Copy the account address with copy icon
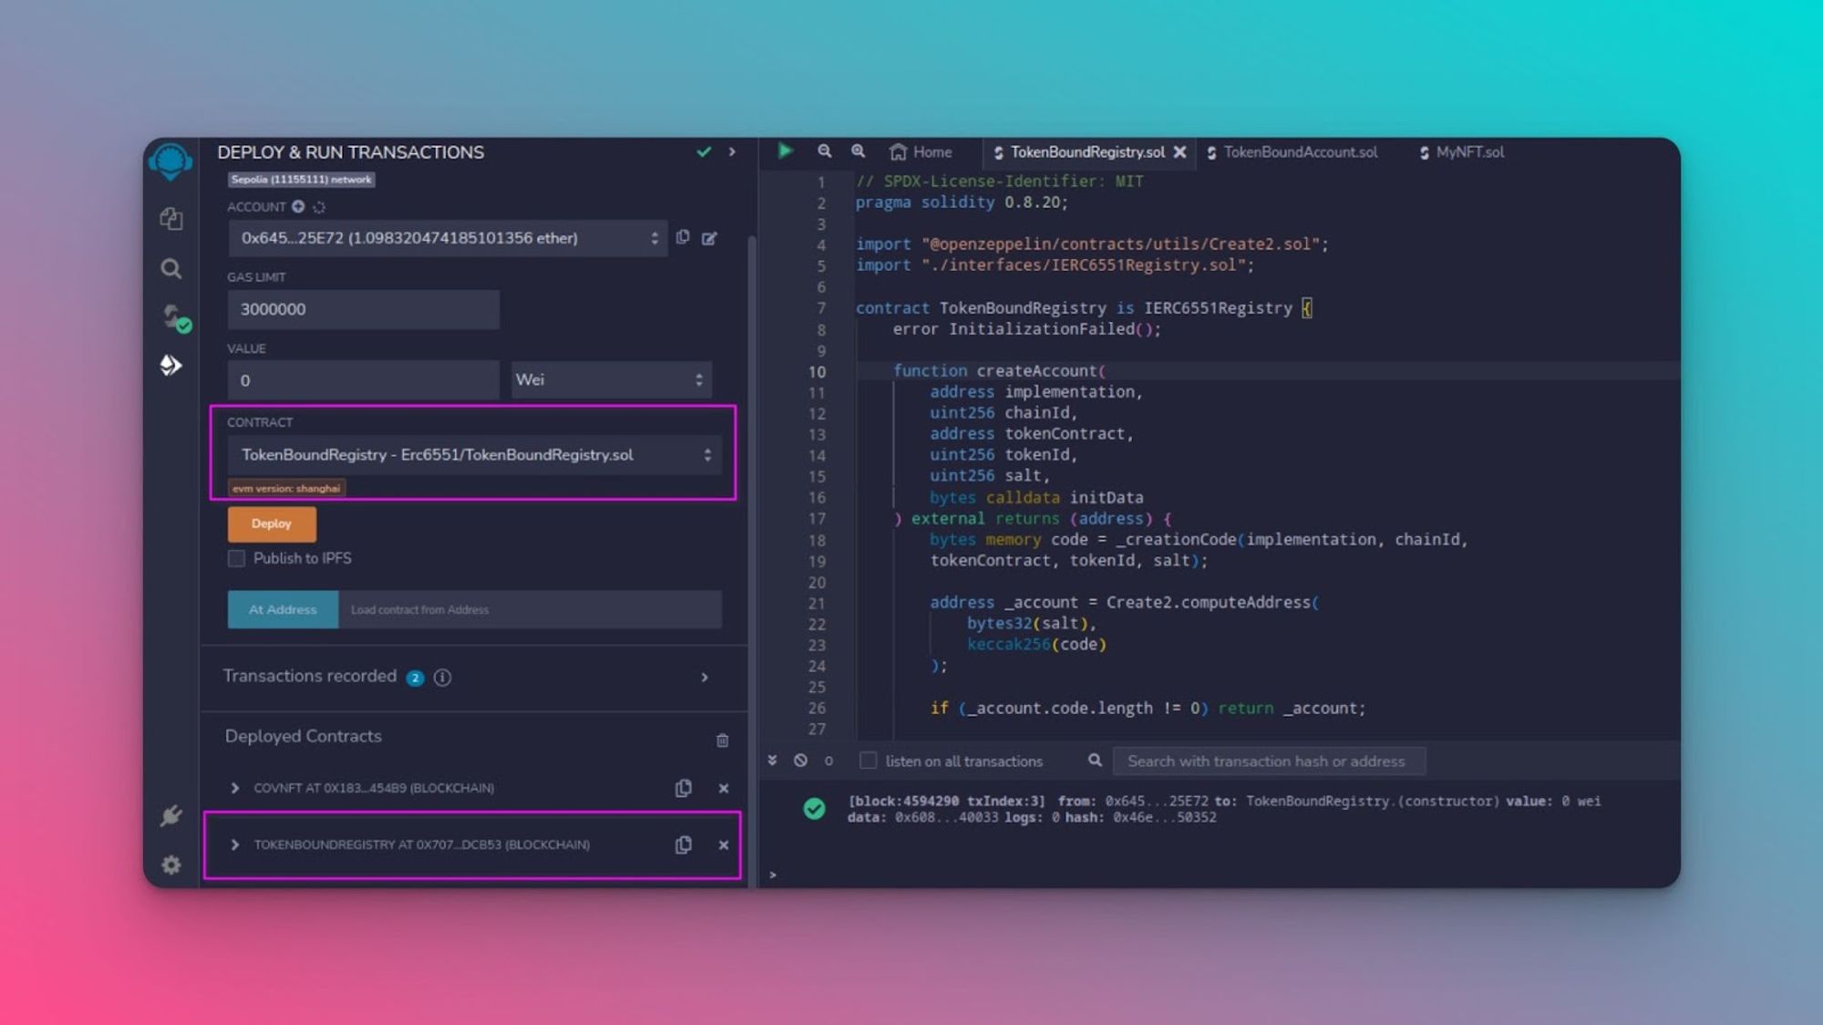 tap(683, 237)
